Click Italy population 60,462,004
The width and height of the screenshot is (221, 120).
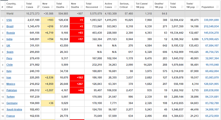coord(212,71)
